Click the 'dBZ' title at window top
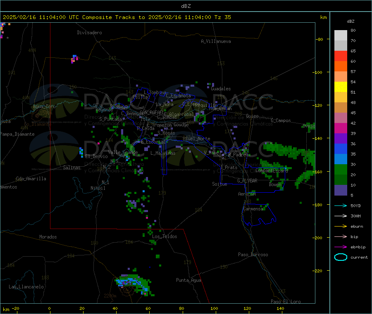 pos(186,6)
